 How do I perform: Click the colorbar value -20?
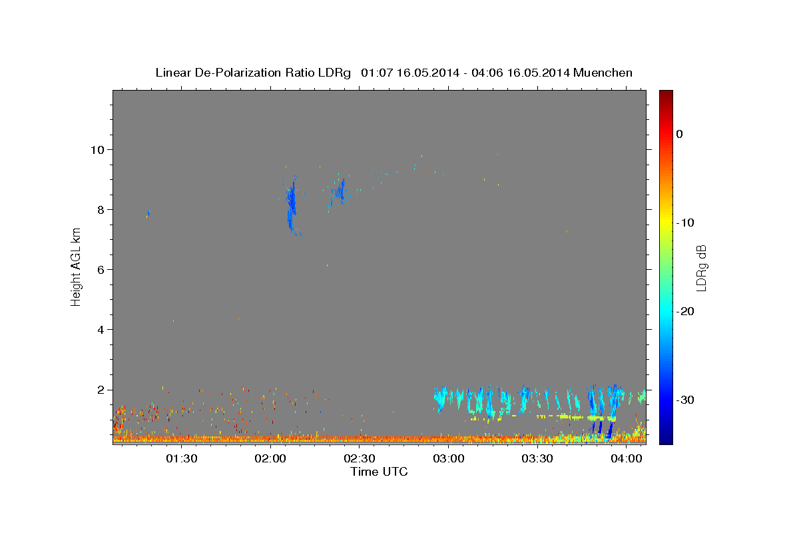pyautogui.click(x=686, y=311)
